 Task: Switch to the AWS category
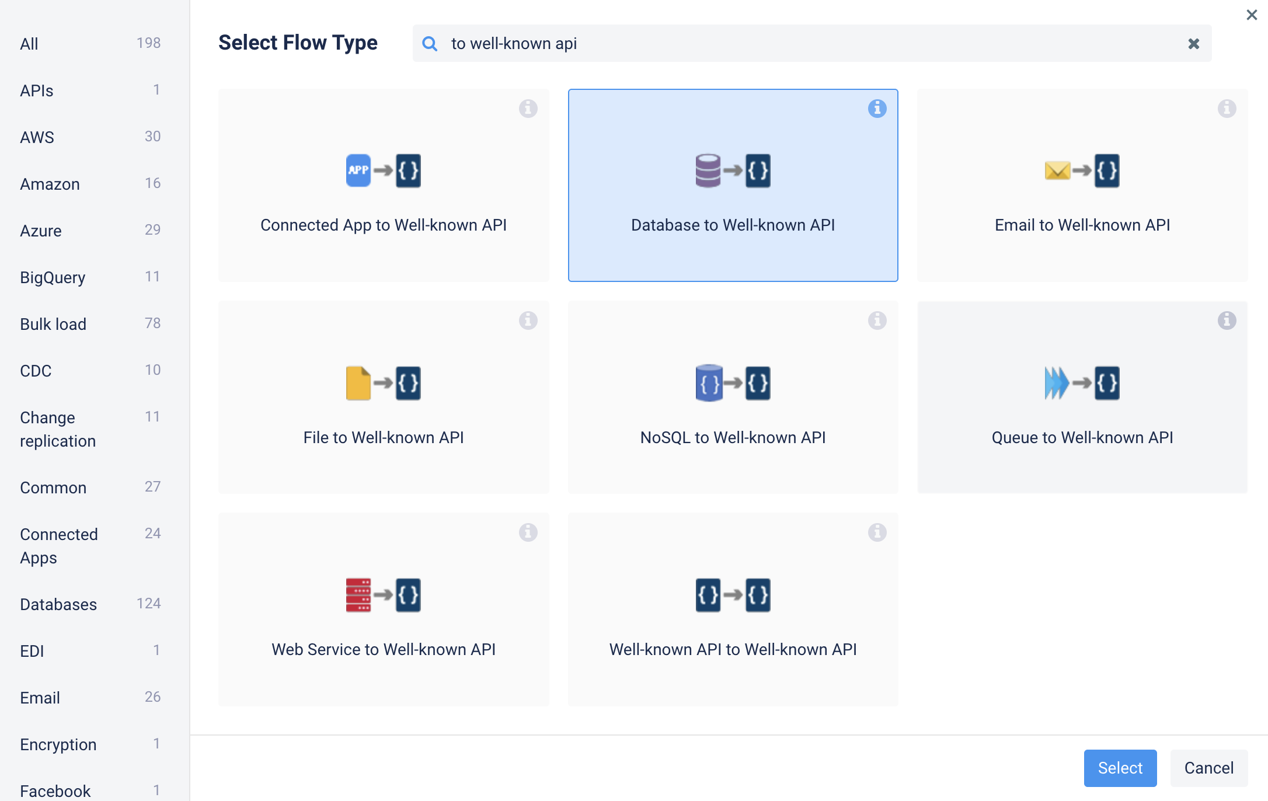tap(37, 137)
